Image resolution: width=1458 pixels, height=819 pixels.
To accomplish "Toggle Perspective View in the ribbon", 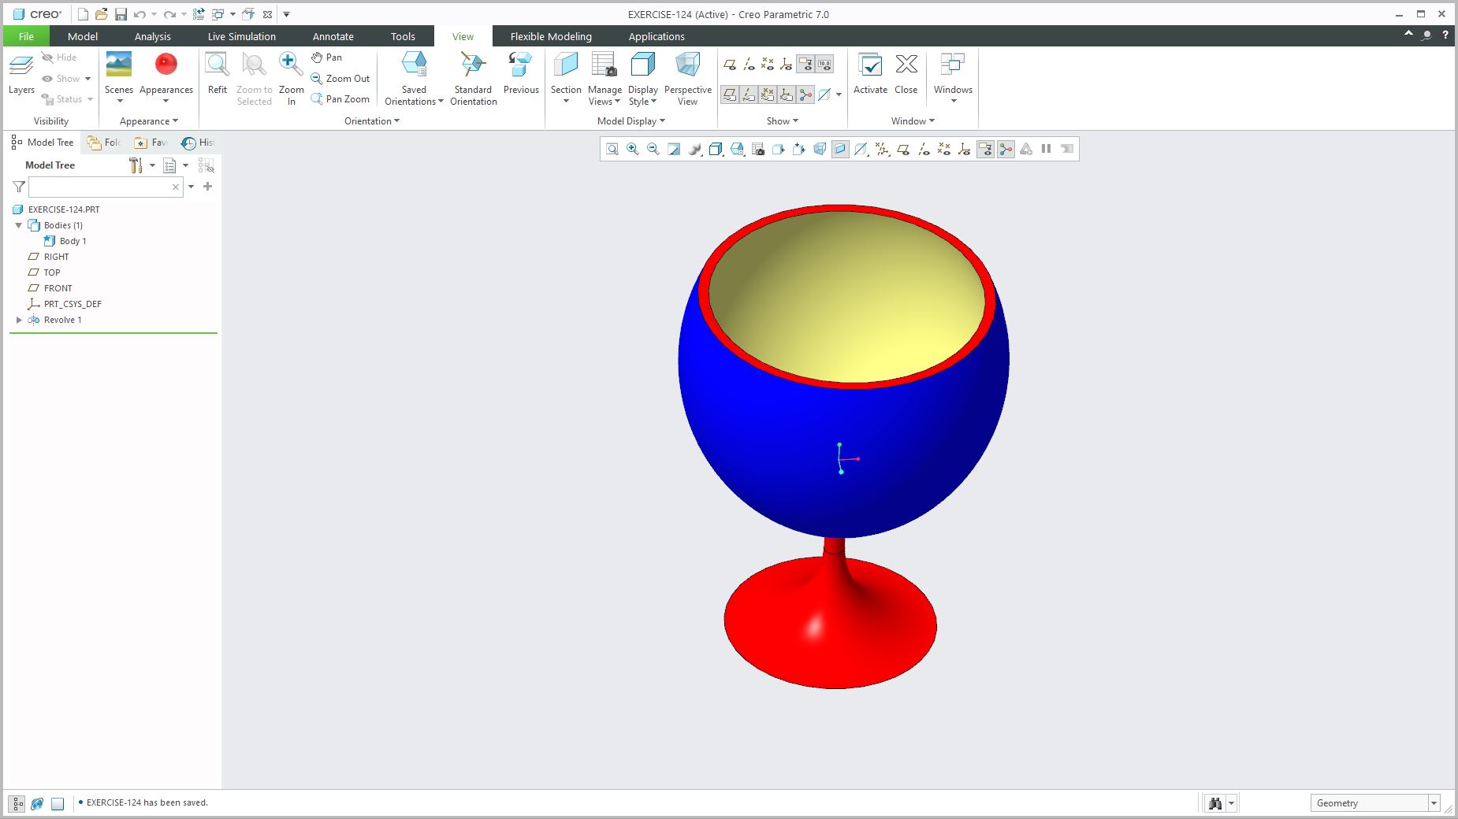I will (687, 78).
